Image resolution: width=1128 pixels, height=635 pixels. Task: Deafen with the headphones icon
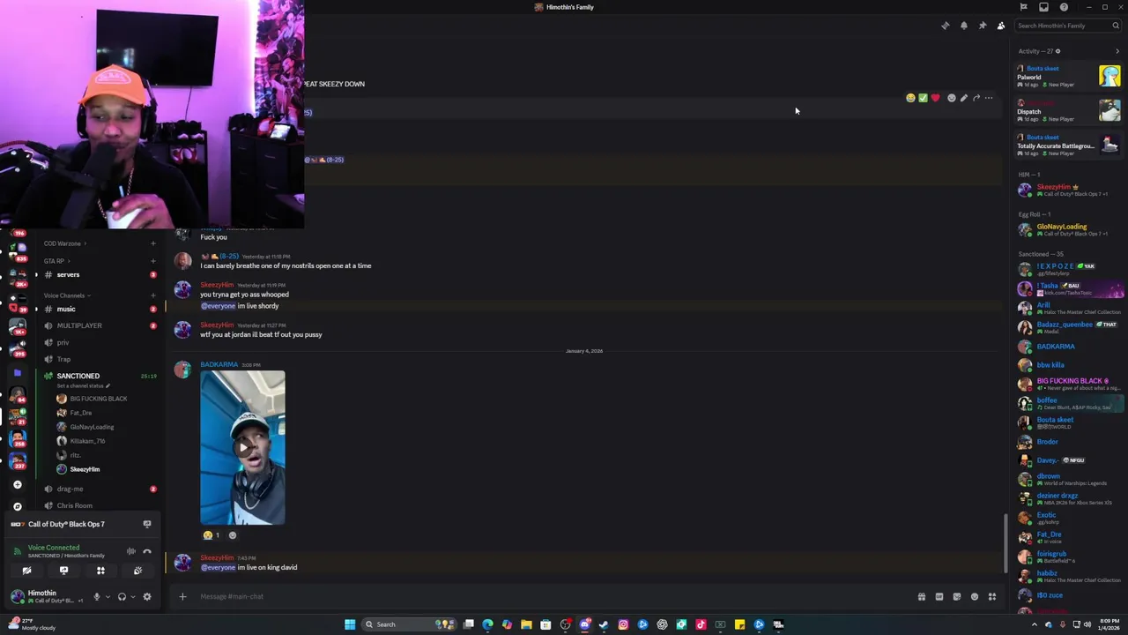click(122, 597)
